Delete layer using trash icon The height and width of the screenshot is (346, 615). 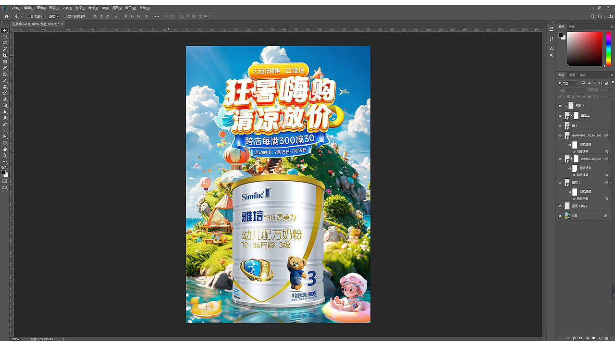pos(606,338)
